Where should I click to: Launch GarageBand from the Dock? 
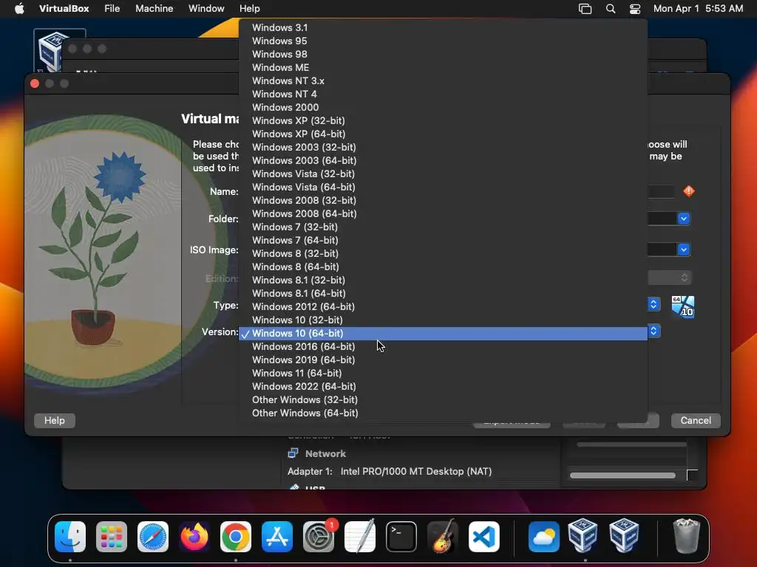[x=443, y=537]
